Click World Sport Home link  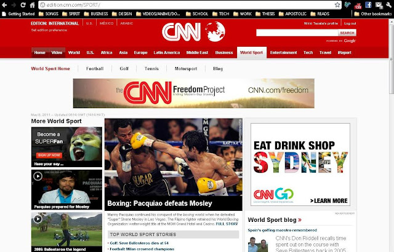point(50,68)
